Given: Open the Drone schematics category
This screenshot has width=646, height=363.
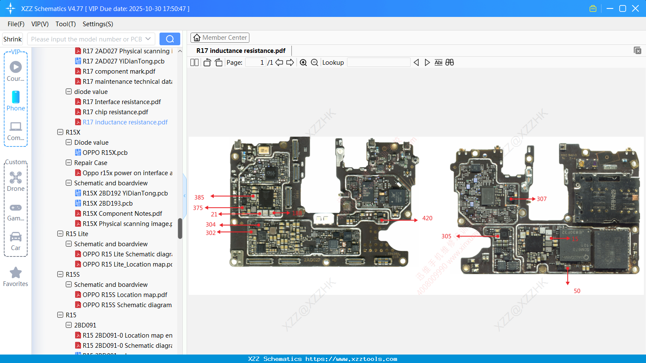Looking at the screenshot, I should 16,181.
